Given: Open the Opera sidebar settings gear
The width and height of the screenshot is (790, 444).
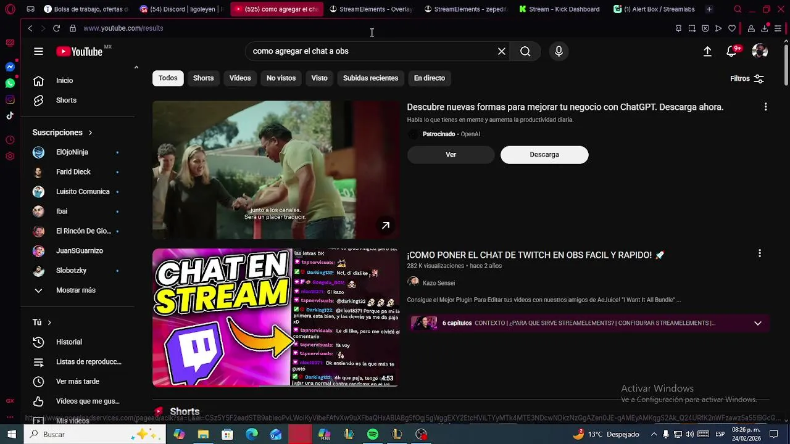Looking at the screenshot, I should tap(10, 156).
